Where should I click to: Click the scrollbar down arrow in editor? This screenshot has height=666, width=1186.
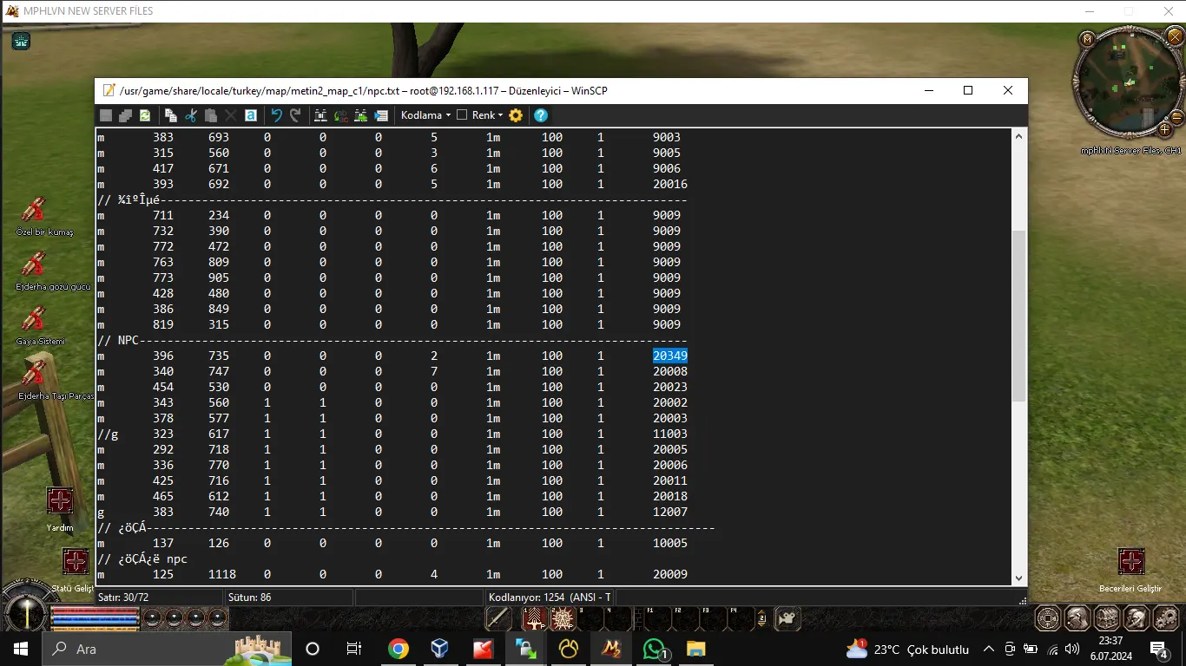click(x=1019, y=578)
